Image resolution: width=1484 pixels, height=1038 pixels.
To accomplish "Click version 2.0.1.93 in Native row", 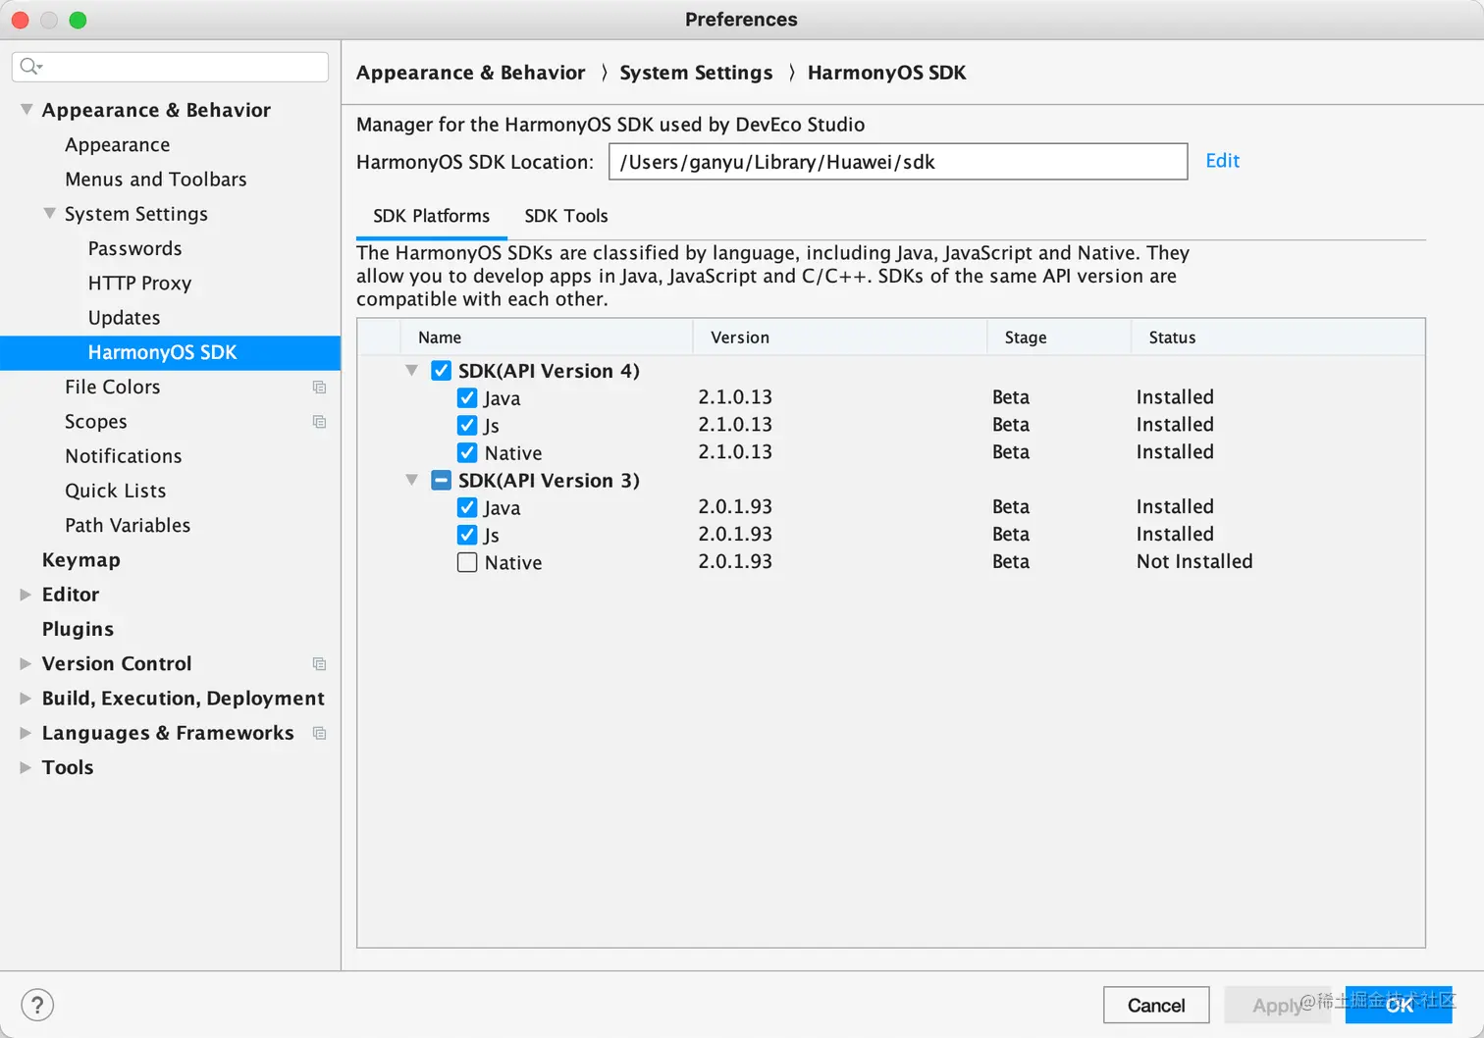I will [x=735, y=562].
